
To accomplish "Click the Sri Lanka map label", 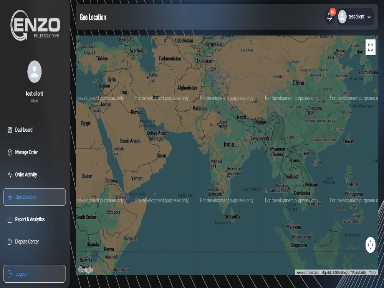I will [x=232, y=217].
